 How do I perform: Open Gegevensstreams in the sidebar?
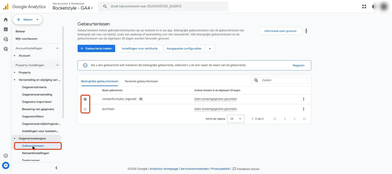click(34, 87)
